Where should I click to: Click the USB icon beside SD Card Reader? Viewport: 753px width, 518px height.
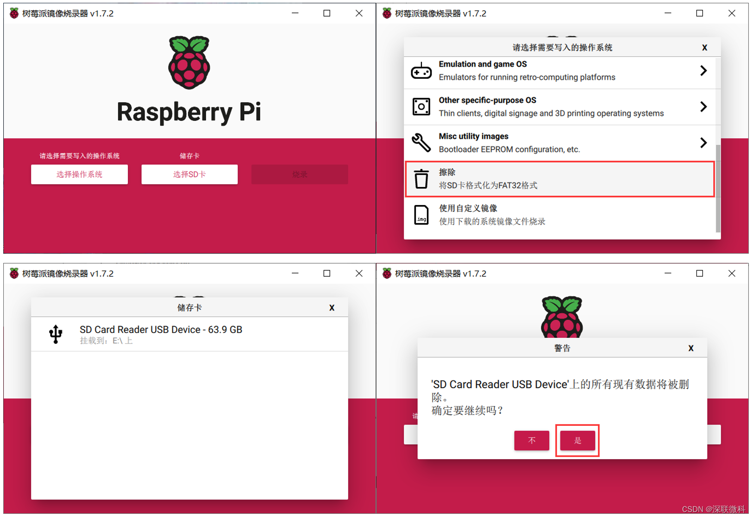click(x=56, y=334)
